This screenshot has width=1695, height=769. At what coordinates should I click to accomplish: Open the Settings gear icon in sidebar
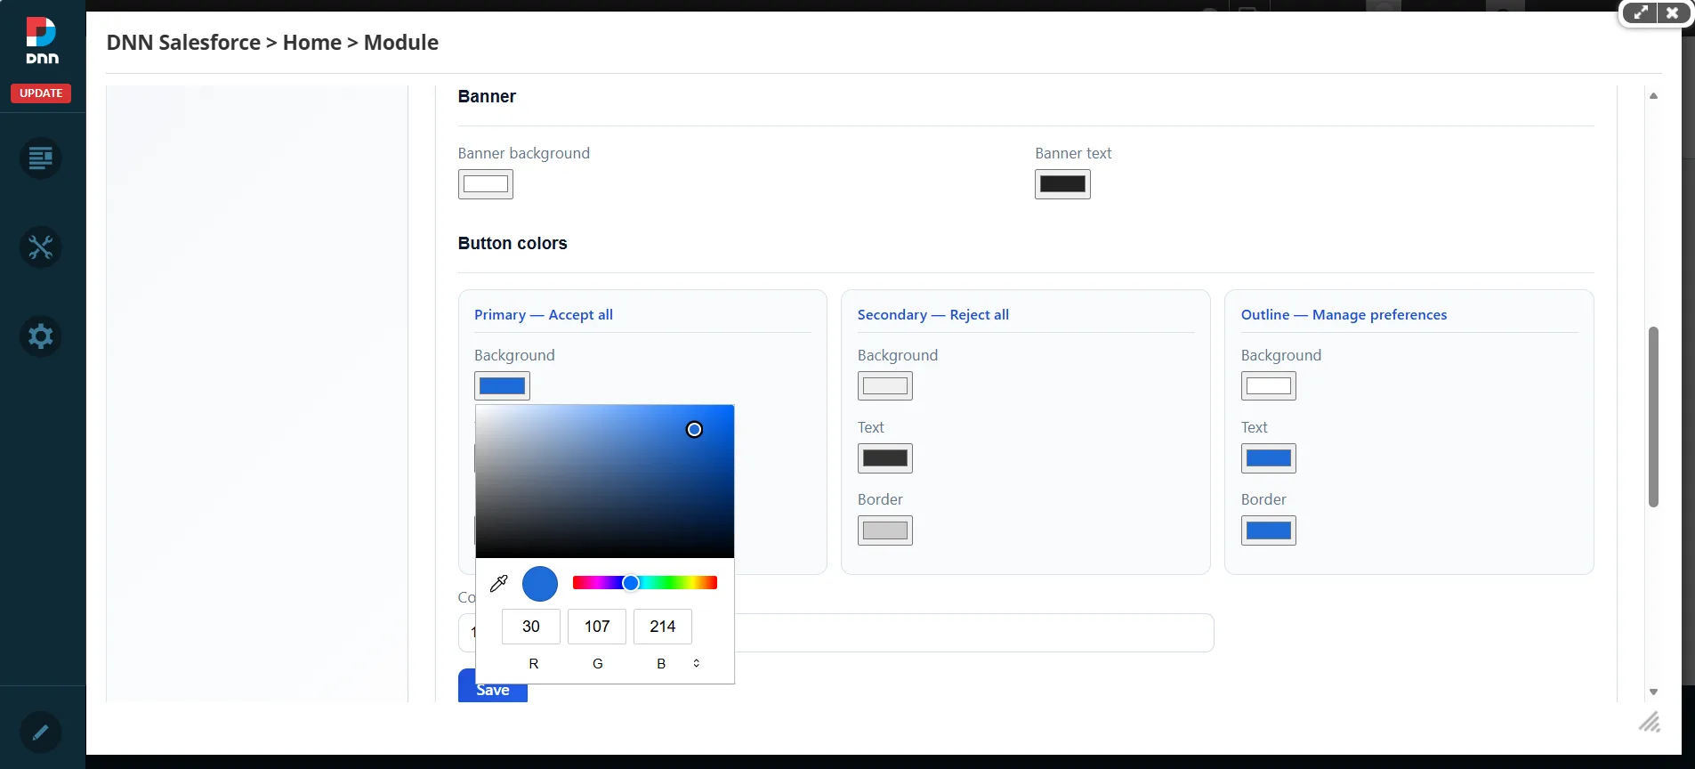pos(41,336)
